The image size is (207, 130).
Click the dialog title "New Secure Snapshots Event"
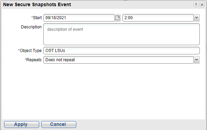pyautogui.click(x=37, y=4)
